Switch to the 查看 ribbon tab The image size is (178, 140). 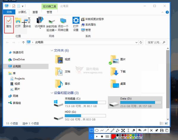point(35,12)
